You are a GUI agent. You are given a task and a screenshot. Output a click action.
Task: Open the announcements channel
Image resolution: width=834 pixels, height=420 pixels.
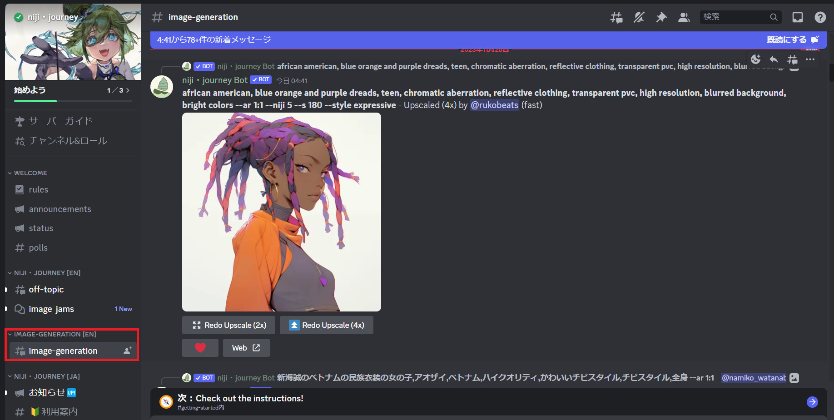[x=60, y=209]
